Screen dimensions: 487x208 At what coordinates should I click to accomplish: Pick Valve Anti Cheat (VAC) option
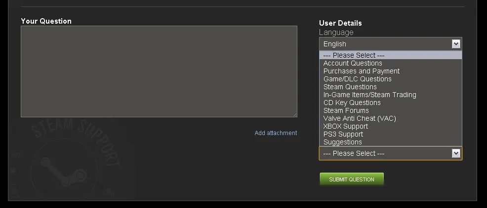[360, 118]
